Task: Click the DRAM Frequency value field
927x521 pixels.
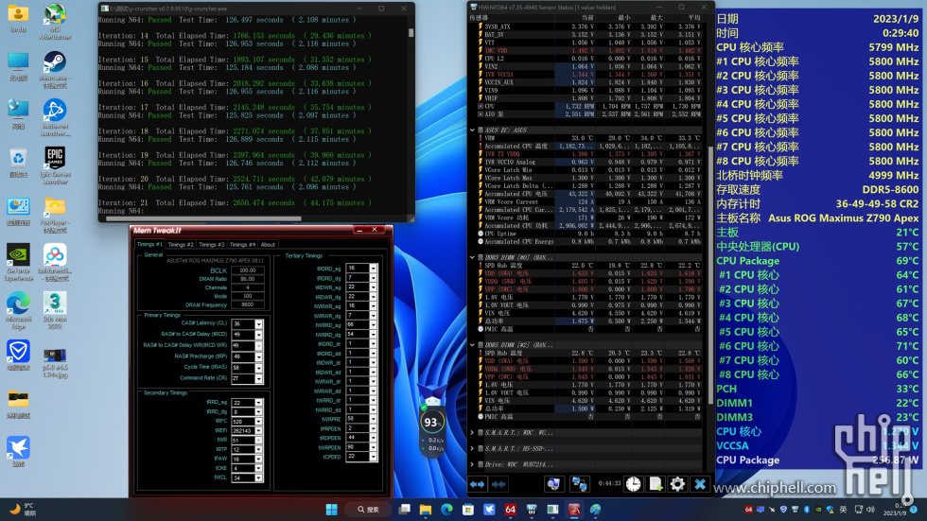Action: (248, 304)
